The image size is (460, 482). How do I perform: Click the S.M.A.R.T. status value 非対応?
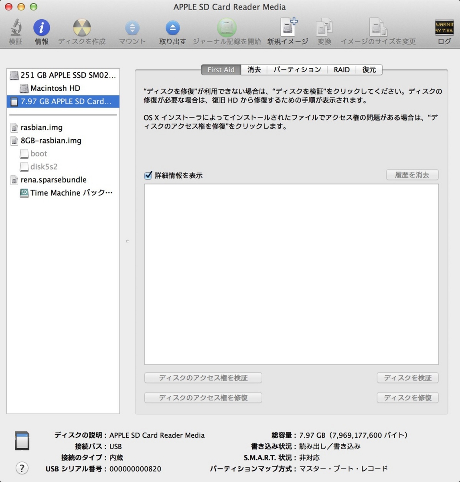[x=309, y=457]
